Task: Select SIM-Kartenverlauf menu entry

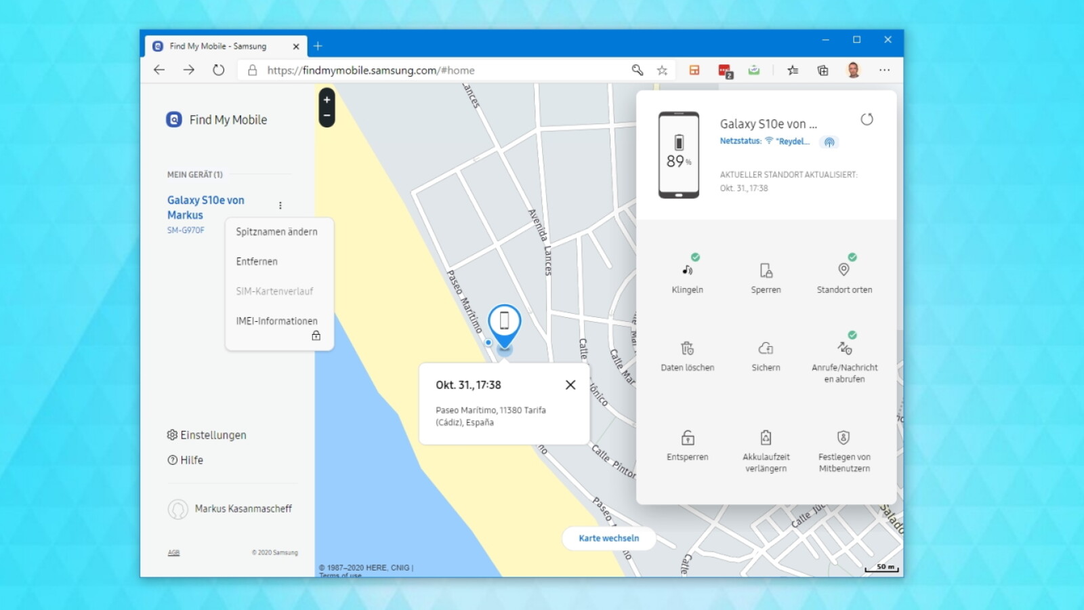Action: coord(274,291)
